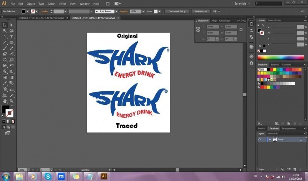
Task: Open stroke color dropdown in control bar
Action: pyautogui.click(x=37, y=12)
